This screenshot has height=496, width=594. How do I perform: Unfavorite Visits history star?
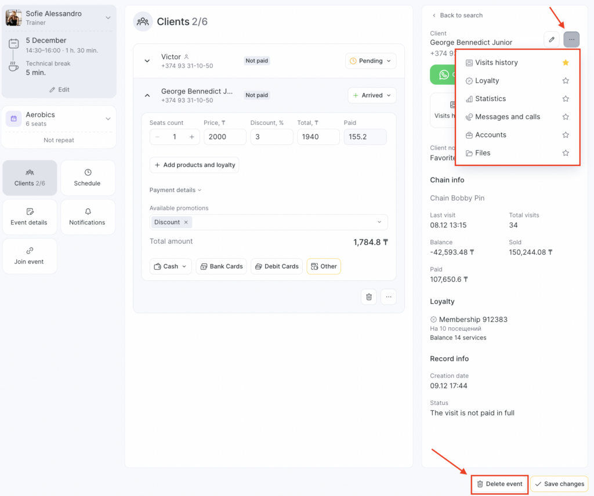[x=566, y=63]
